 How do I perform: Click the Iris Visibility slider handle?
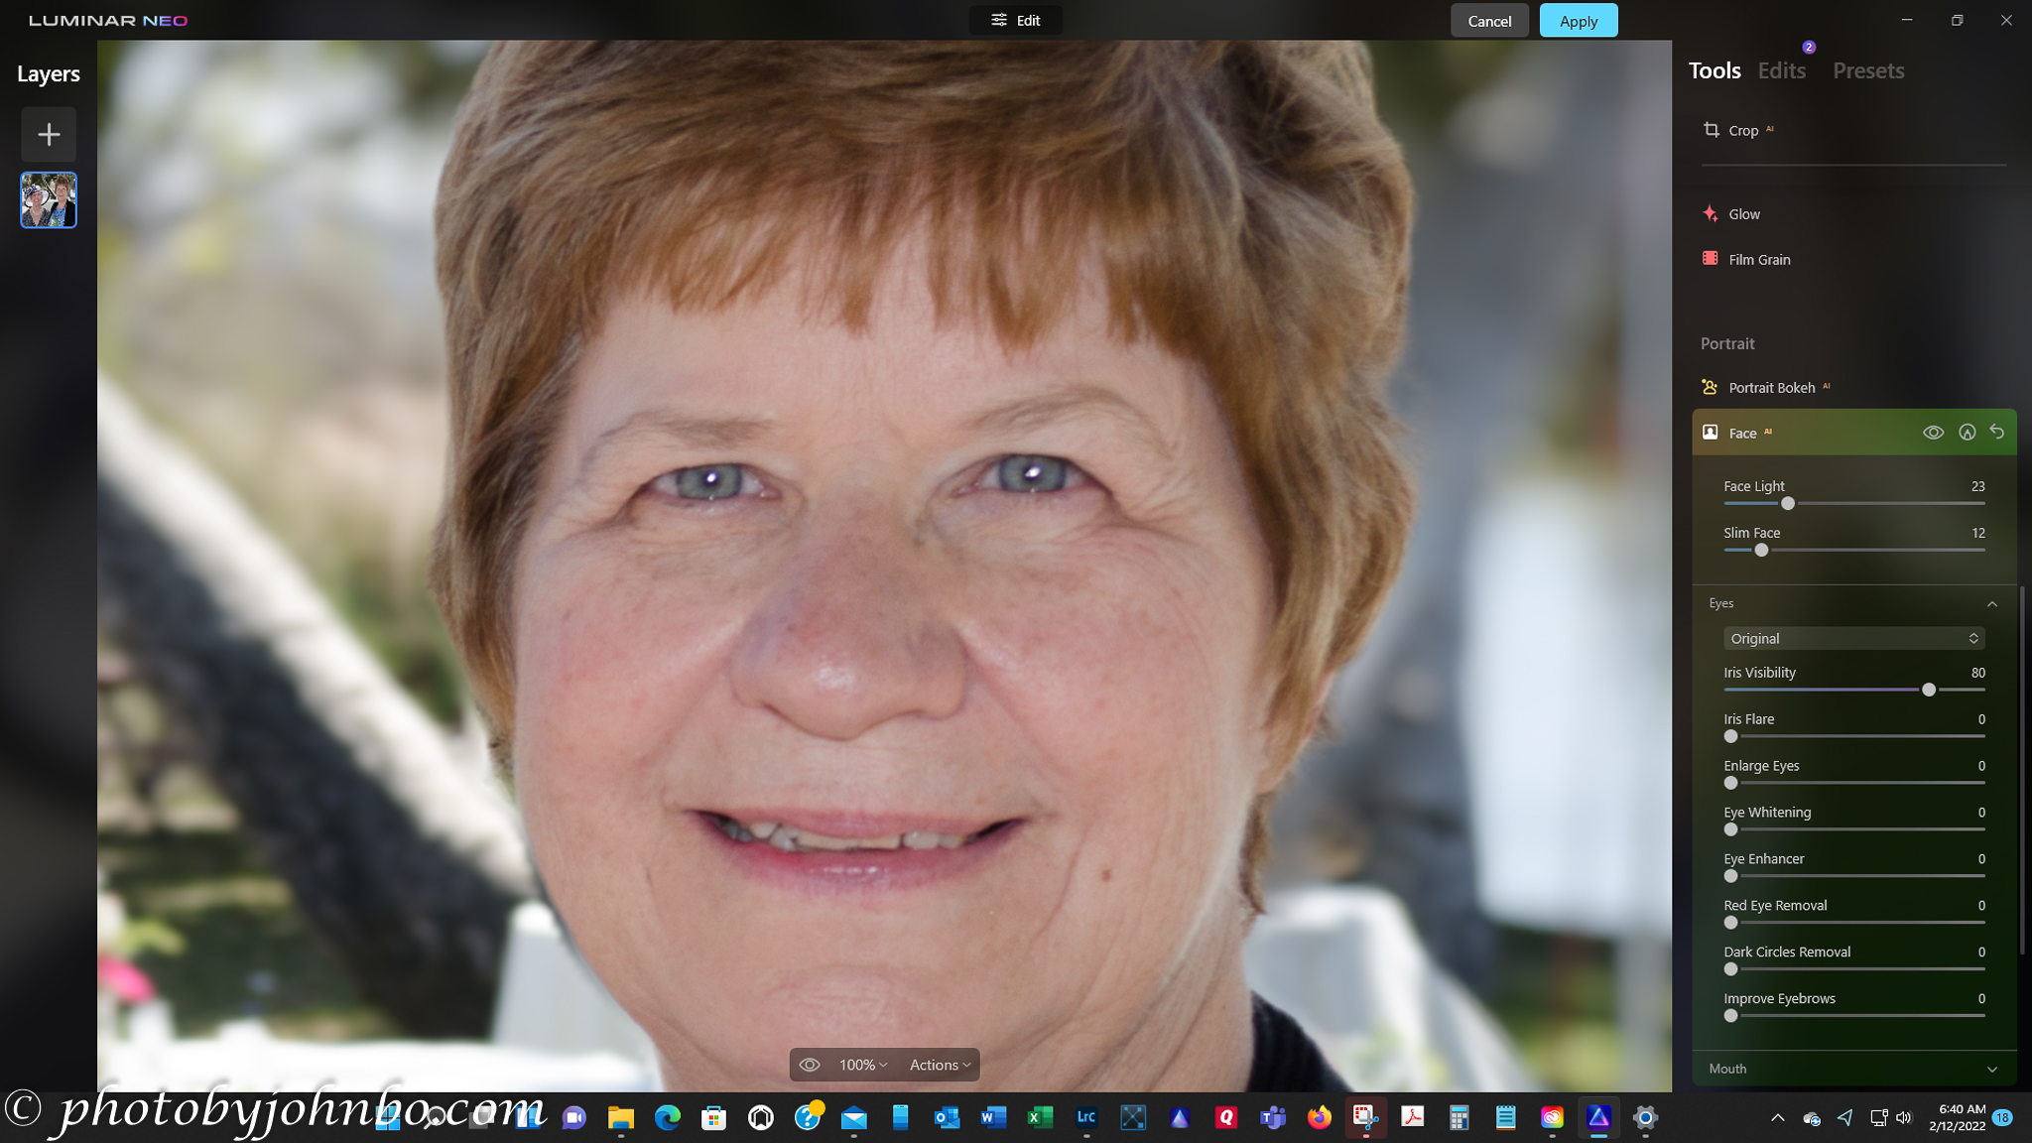pyautogui.click(x=1929, y=690)
